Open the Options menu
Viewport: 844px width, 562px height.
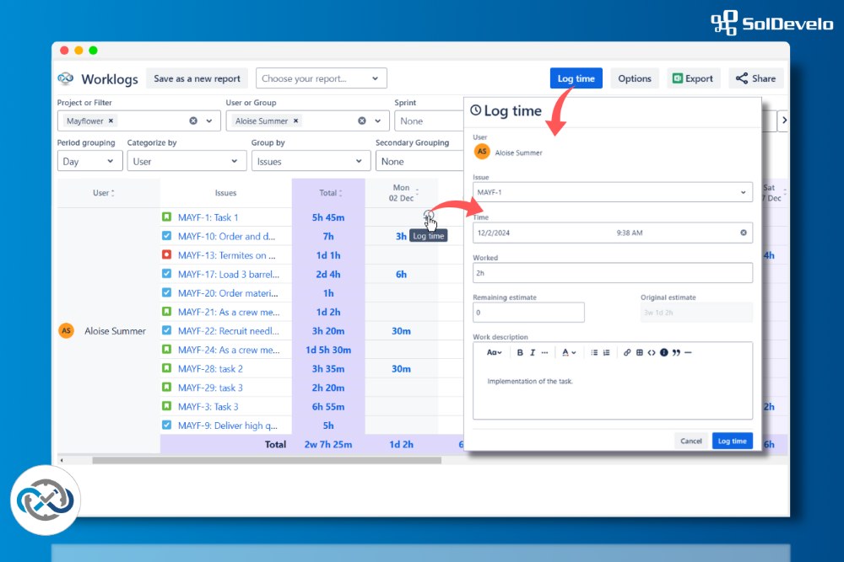tap(634, 78)
